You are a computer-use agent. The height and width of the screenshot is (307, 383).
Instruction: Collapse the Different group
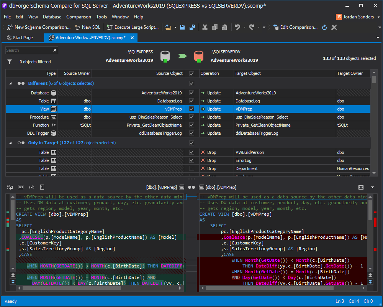coord(10,84)
